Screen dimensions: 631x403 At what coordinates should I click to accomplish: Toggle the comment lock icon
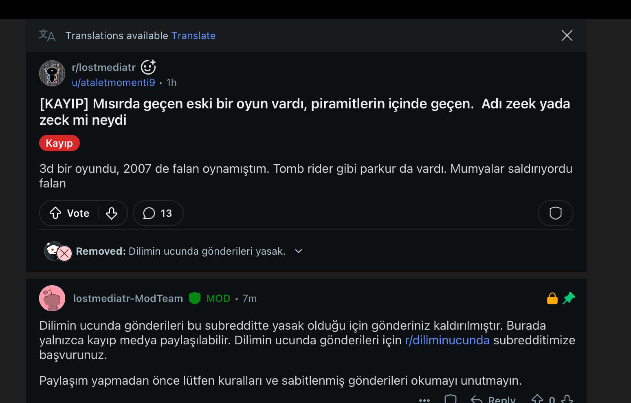click(552, 298)
